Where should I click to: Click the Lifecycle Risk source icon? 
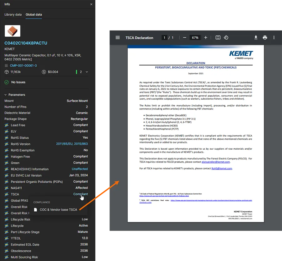pyautogui.click(x=7, y=219)
